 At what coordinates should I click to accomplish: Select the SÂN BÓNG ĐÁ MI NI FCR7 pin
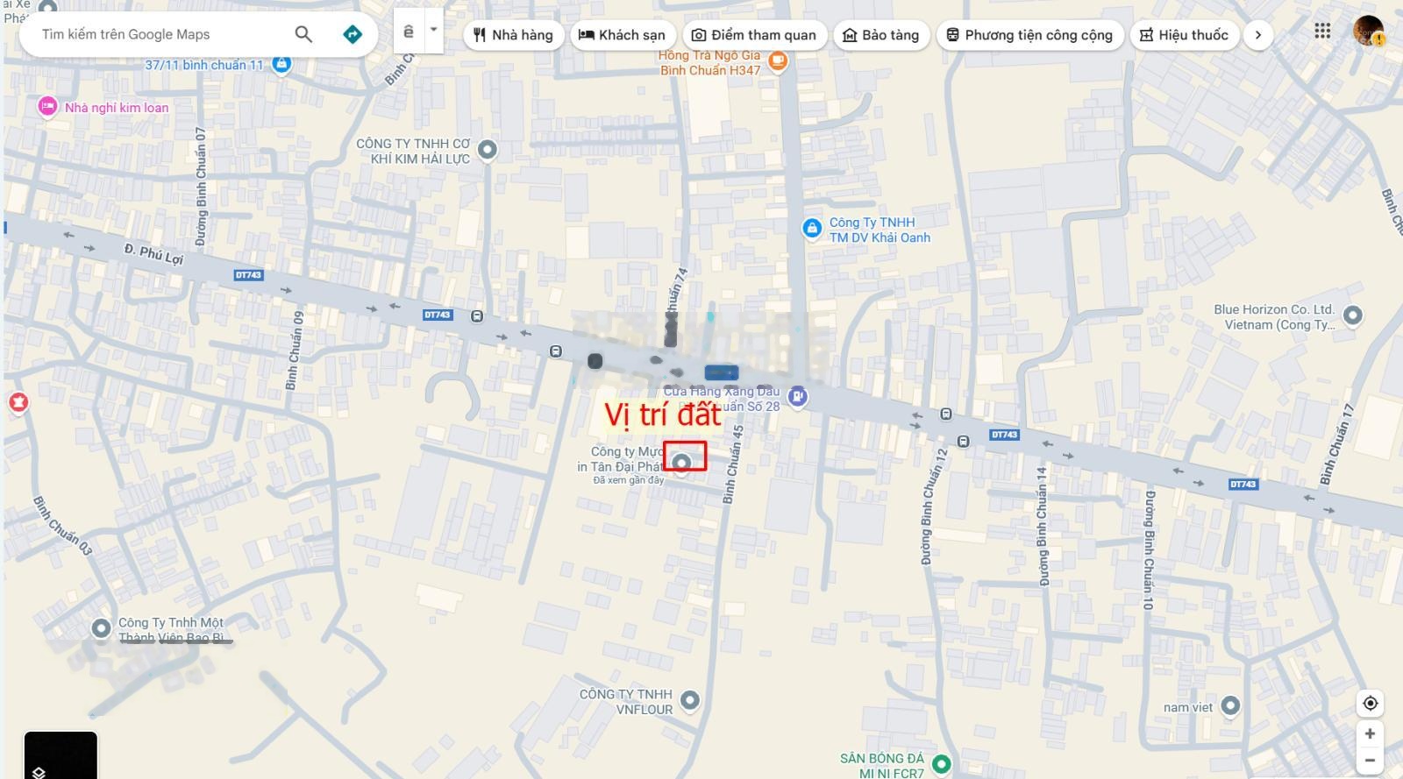[941, 764]
